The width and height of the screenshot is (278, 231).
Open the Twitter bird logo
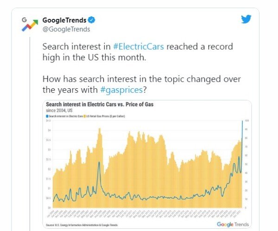[246, 19]
